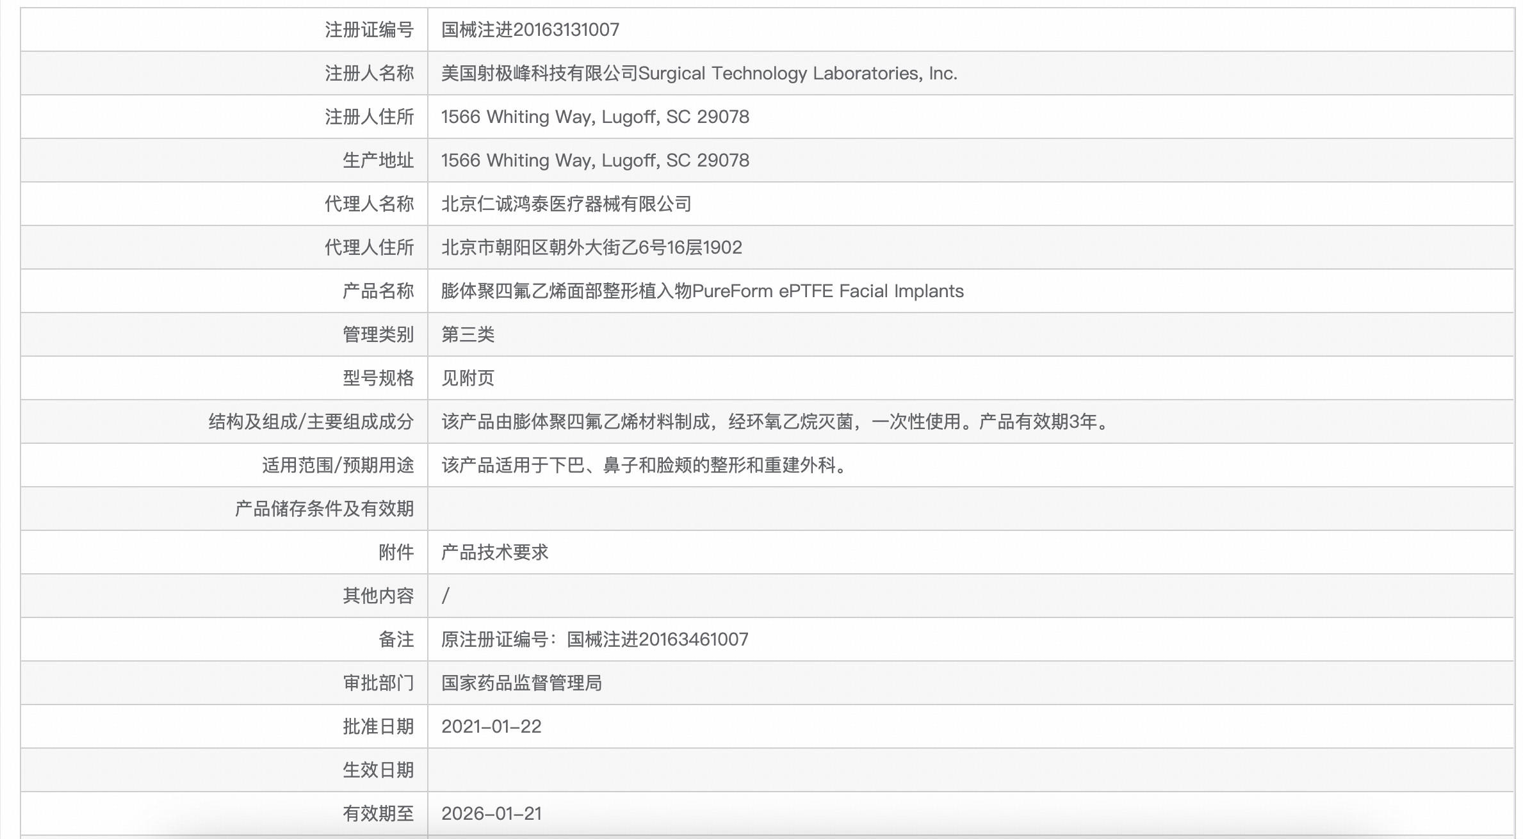This screenshot has height=839, width=1523.
Task: Click approval date 2021-01-22
Action: (491, 726)
